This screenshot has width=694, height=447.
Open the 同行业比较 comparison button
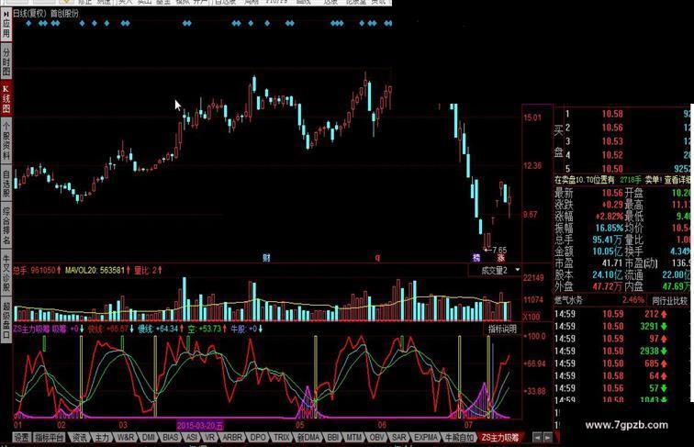tap(669, 300)
